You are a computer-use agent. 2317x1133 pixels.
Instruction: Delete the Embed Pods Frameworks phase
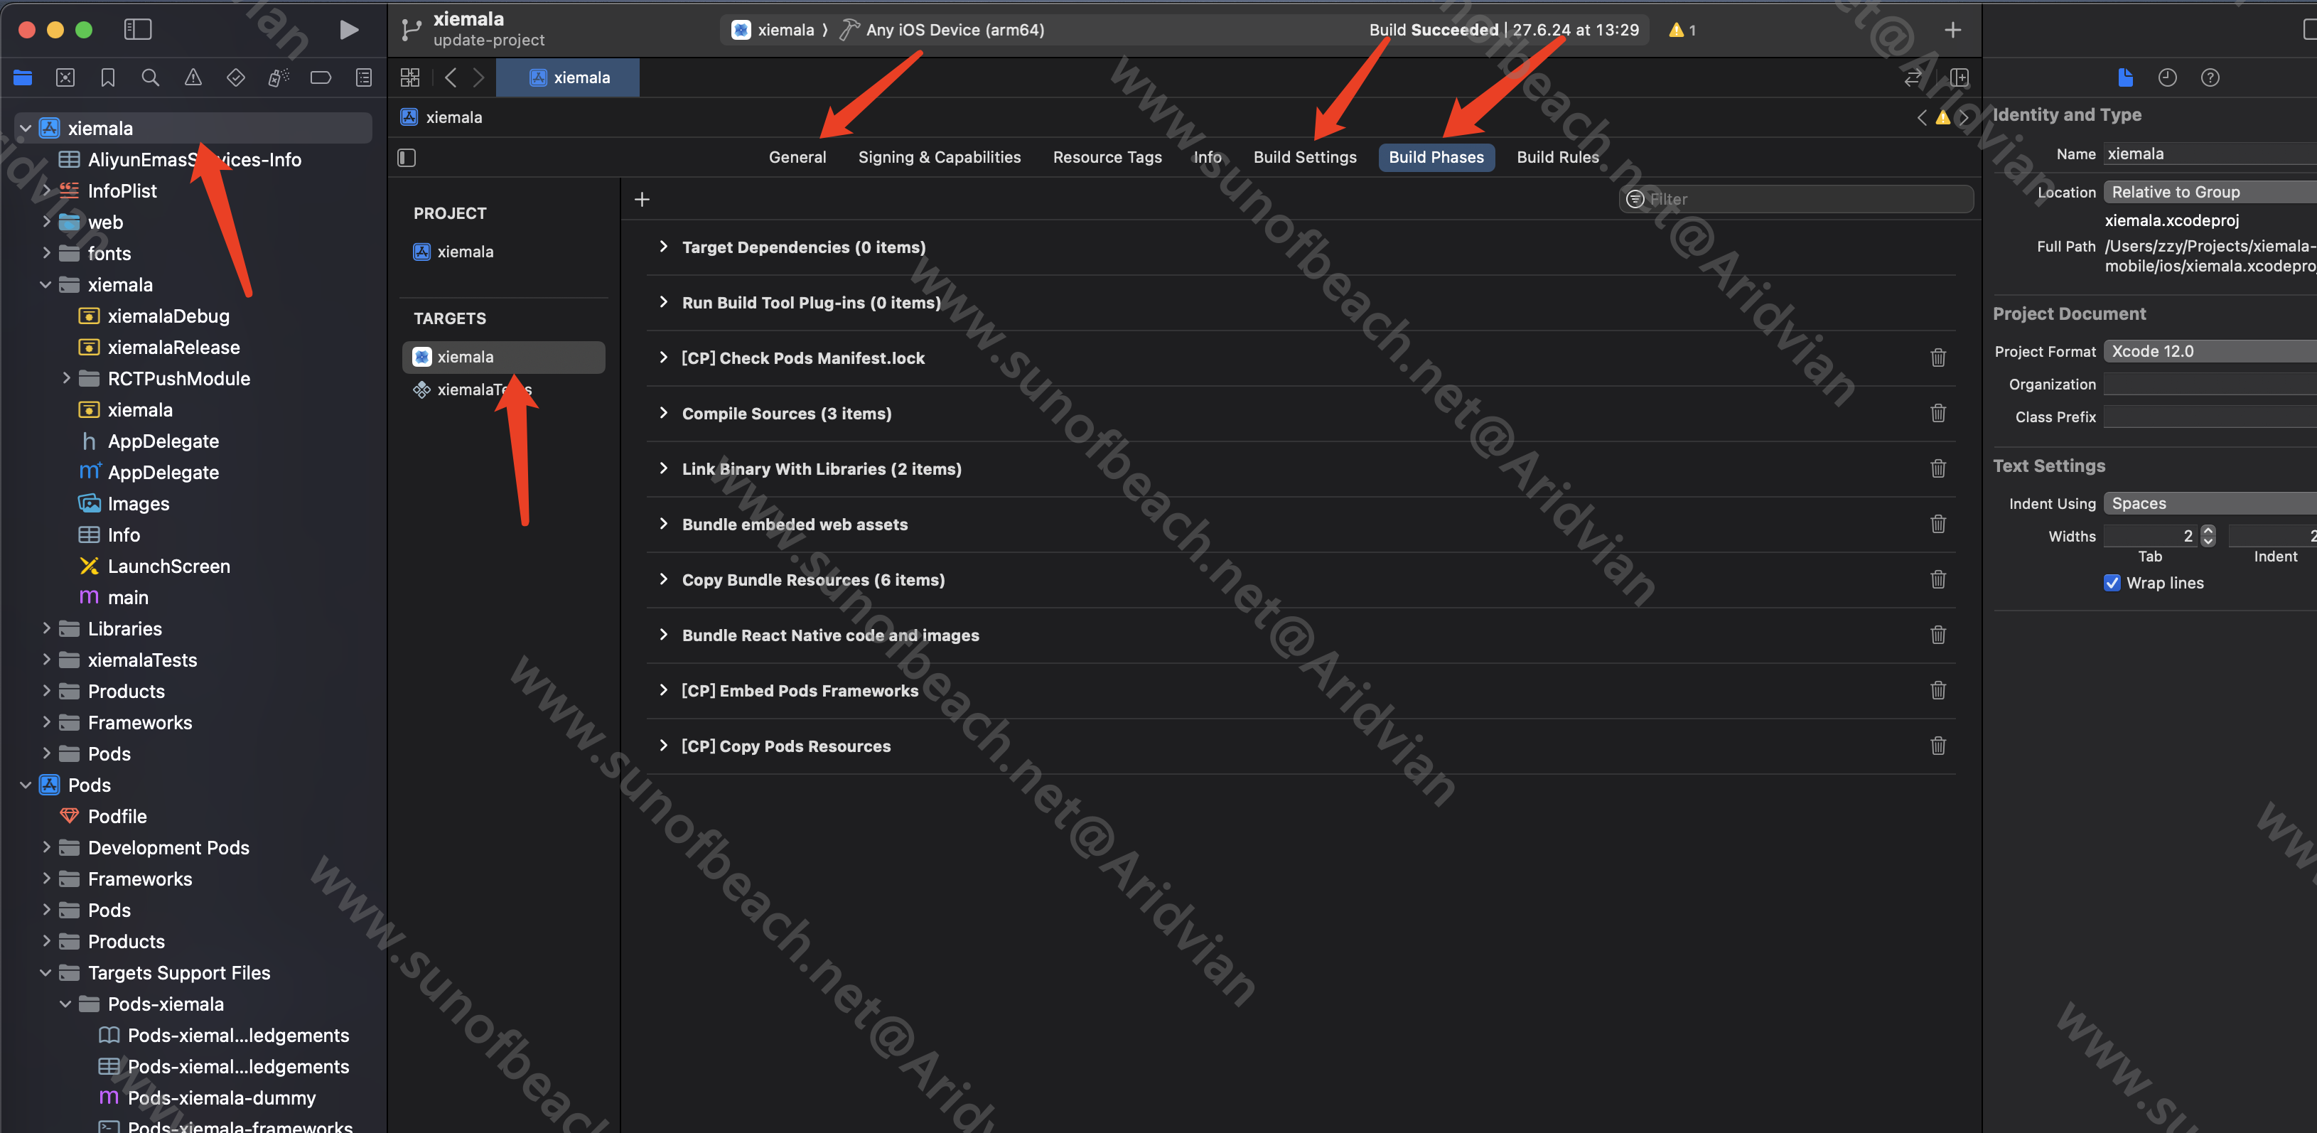pyautogui.click(x=1938, y=691)
